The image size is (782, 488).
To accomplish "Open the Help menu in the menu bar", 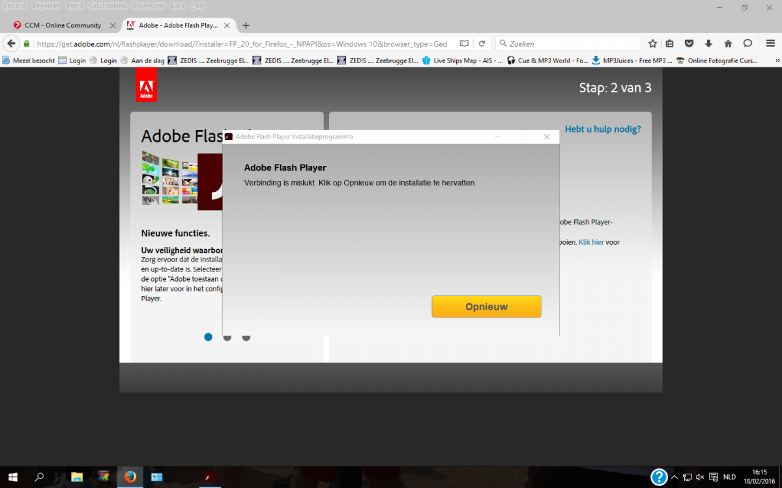I will click(197, 5).
